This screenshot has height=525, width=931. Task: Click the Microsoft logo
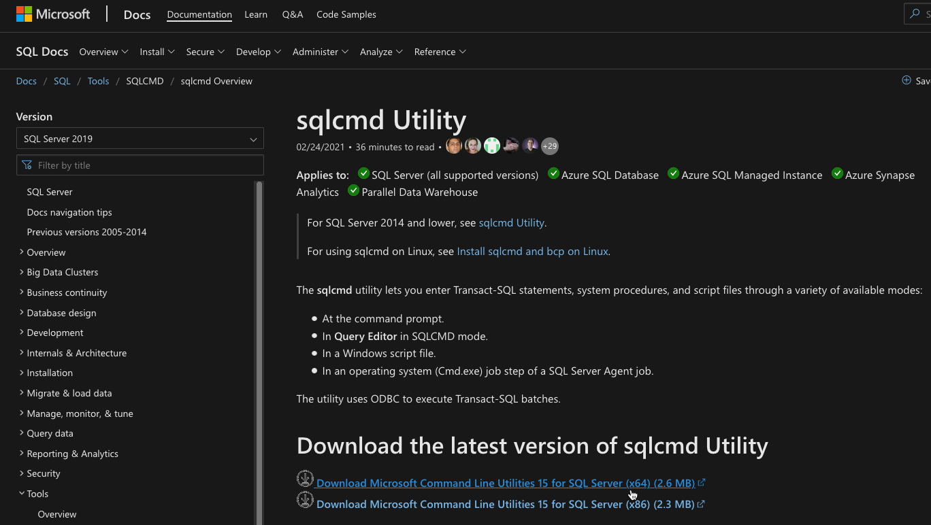(53, 14)
